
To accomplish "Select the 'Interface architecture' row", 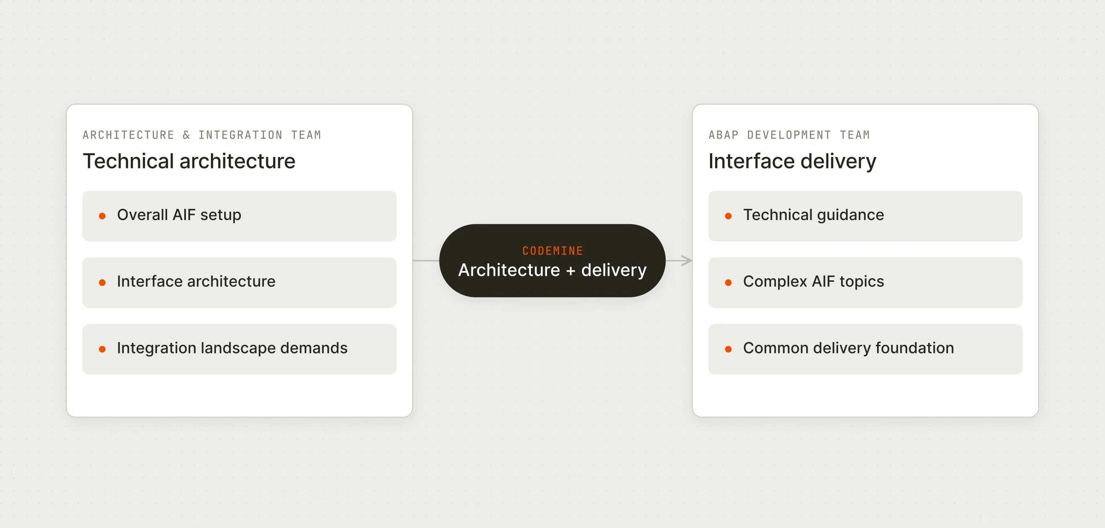I will click(239, 283).
